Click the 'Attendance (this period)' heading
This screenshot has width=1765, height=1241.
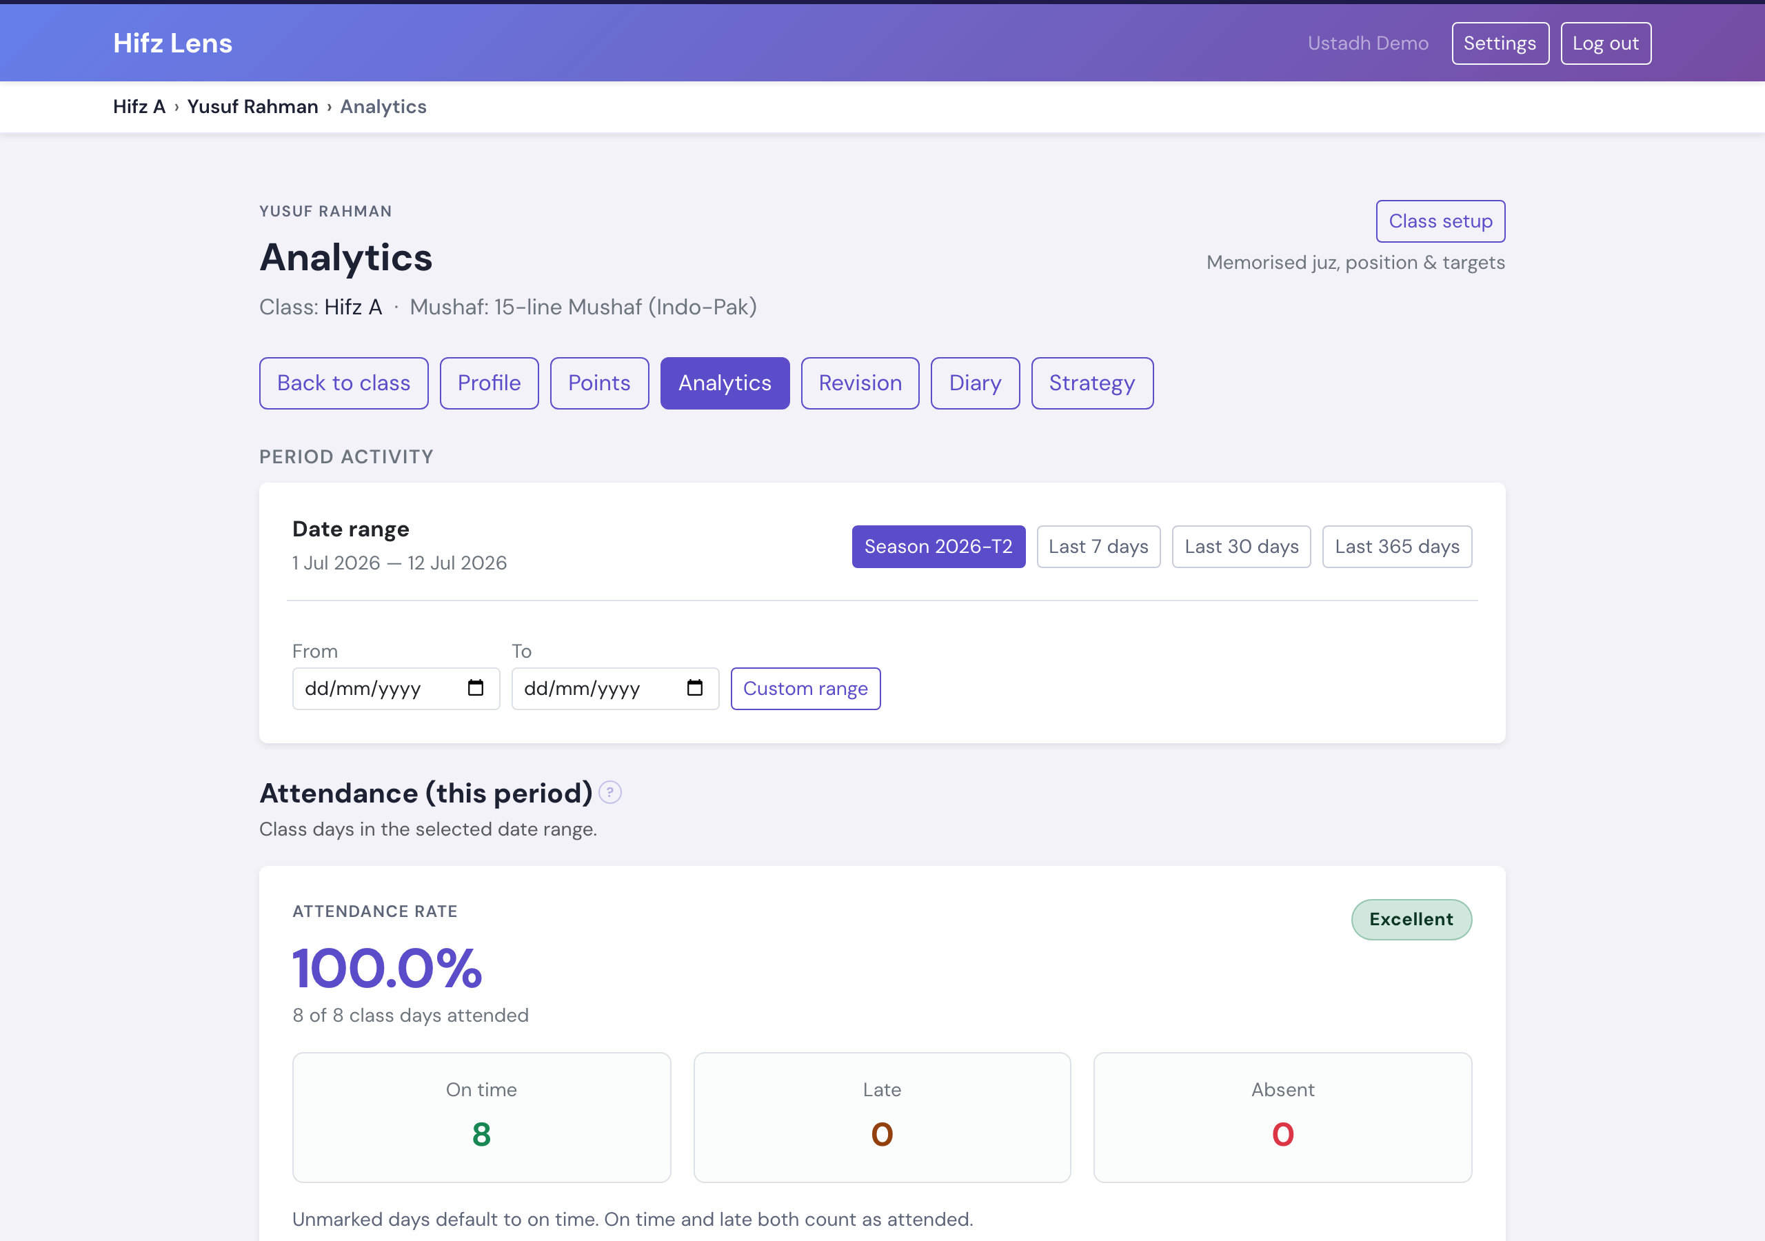[x=426, y=793]
